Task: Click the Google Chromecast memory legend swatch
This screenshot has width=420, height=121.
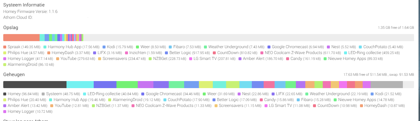Action: click(143, 94)
